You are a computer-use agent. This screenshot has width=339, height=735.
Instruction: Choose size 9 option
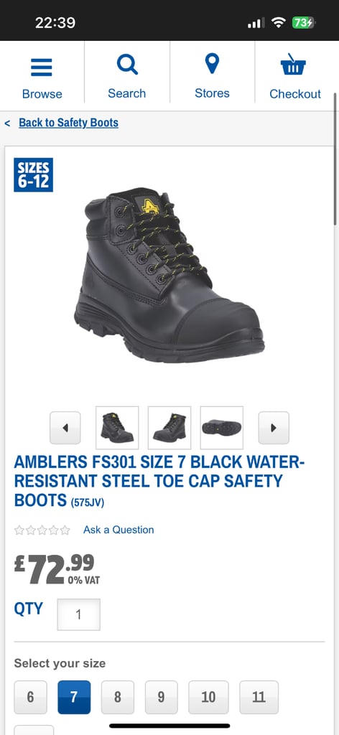(x=162, y=697)
